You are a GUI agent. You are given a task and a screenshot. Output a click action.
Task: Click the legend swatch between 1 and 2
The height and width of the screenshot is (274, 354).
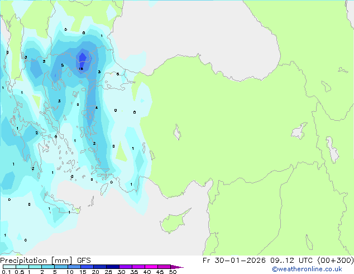tap(35, 267)
